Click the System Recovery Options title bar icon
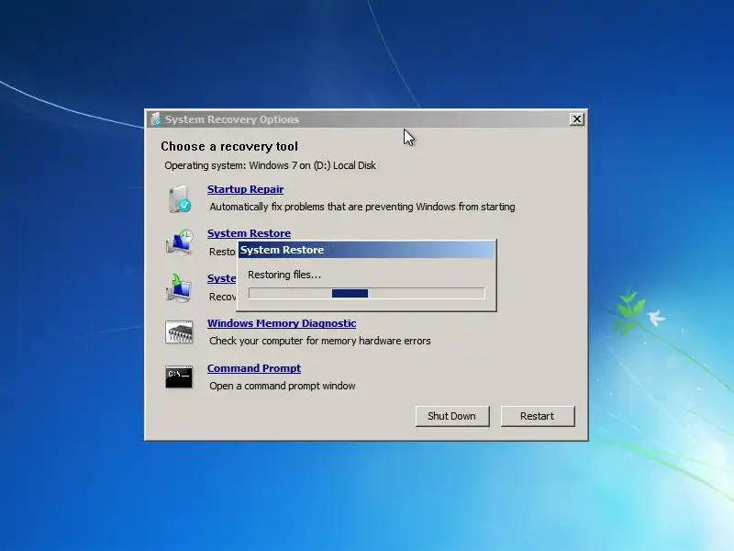This screenshot has width=734, height=551. pyautogui.click(x=155, y=119)
